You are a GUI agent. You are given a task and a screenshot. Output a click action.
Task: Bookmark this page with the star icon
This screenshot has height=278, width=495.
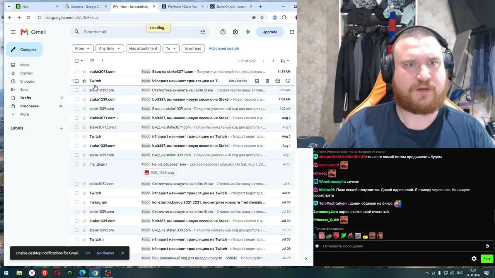pos(262,17)
